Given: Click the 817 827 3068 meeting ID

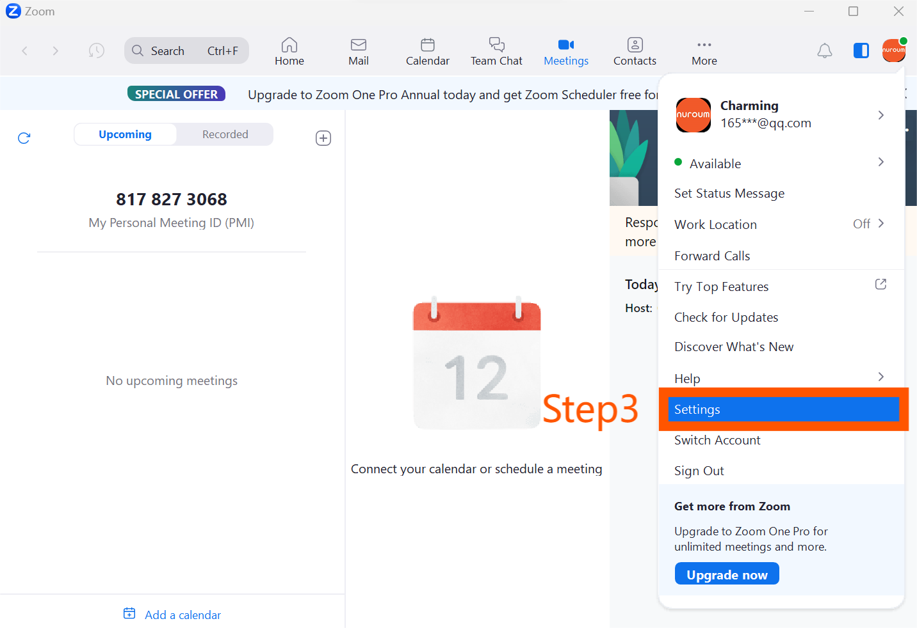Looking at the screenshot, I should (172, 200).
